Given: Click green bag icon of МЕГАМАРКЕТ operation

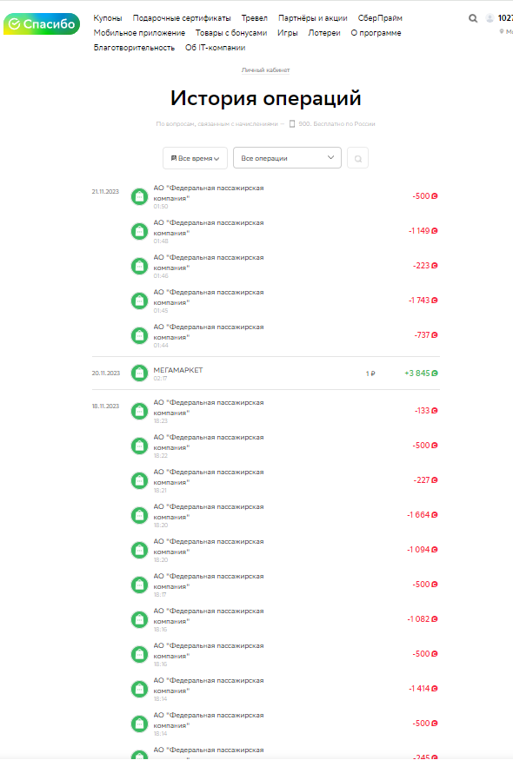Looking at the screenshot, I should (x=139, y=373).
